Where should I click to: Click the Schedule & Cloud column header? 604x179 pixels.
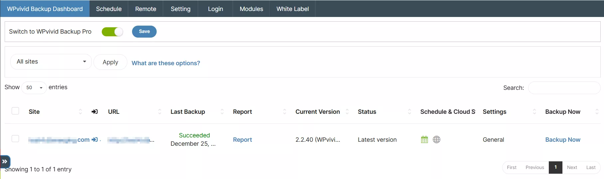pyautogui.click(x=448, y=112)
